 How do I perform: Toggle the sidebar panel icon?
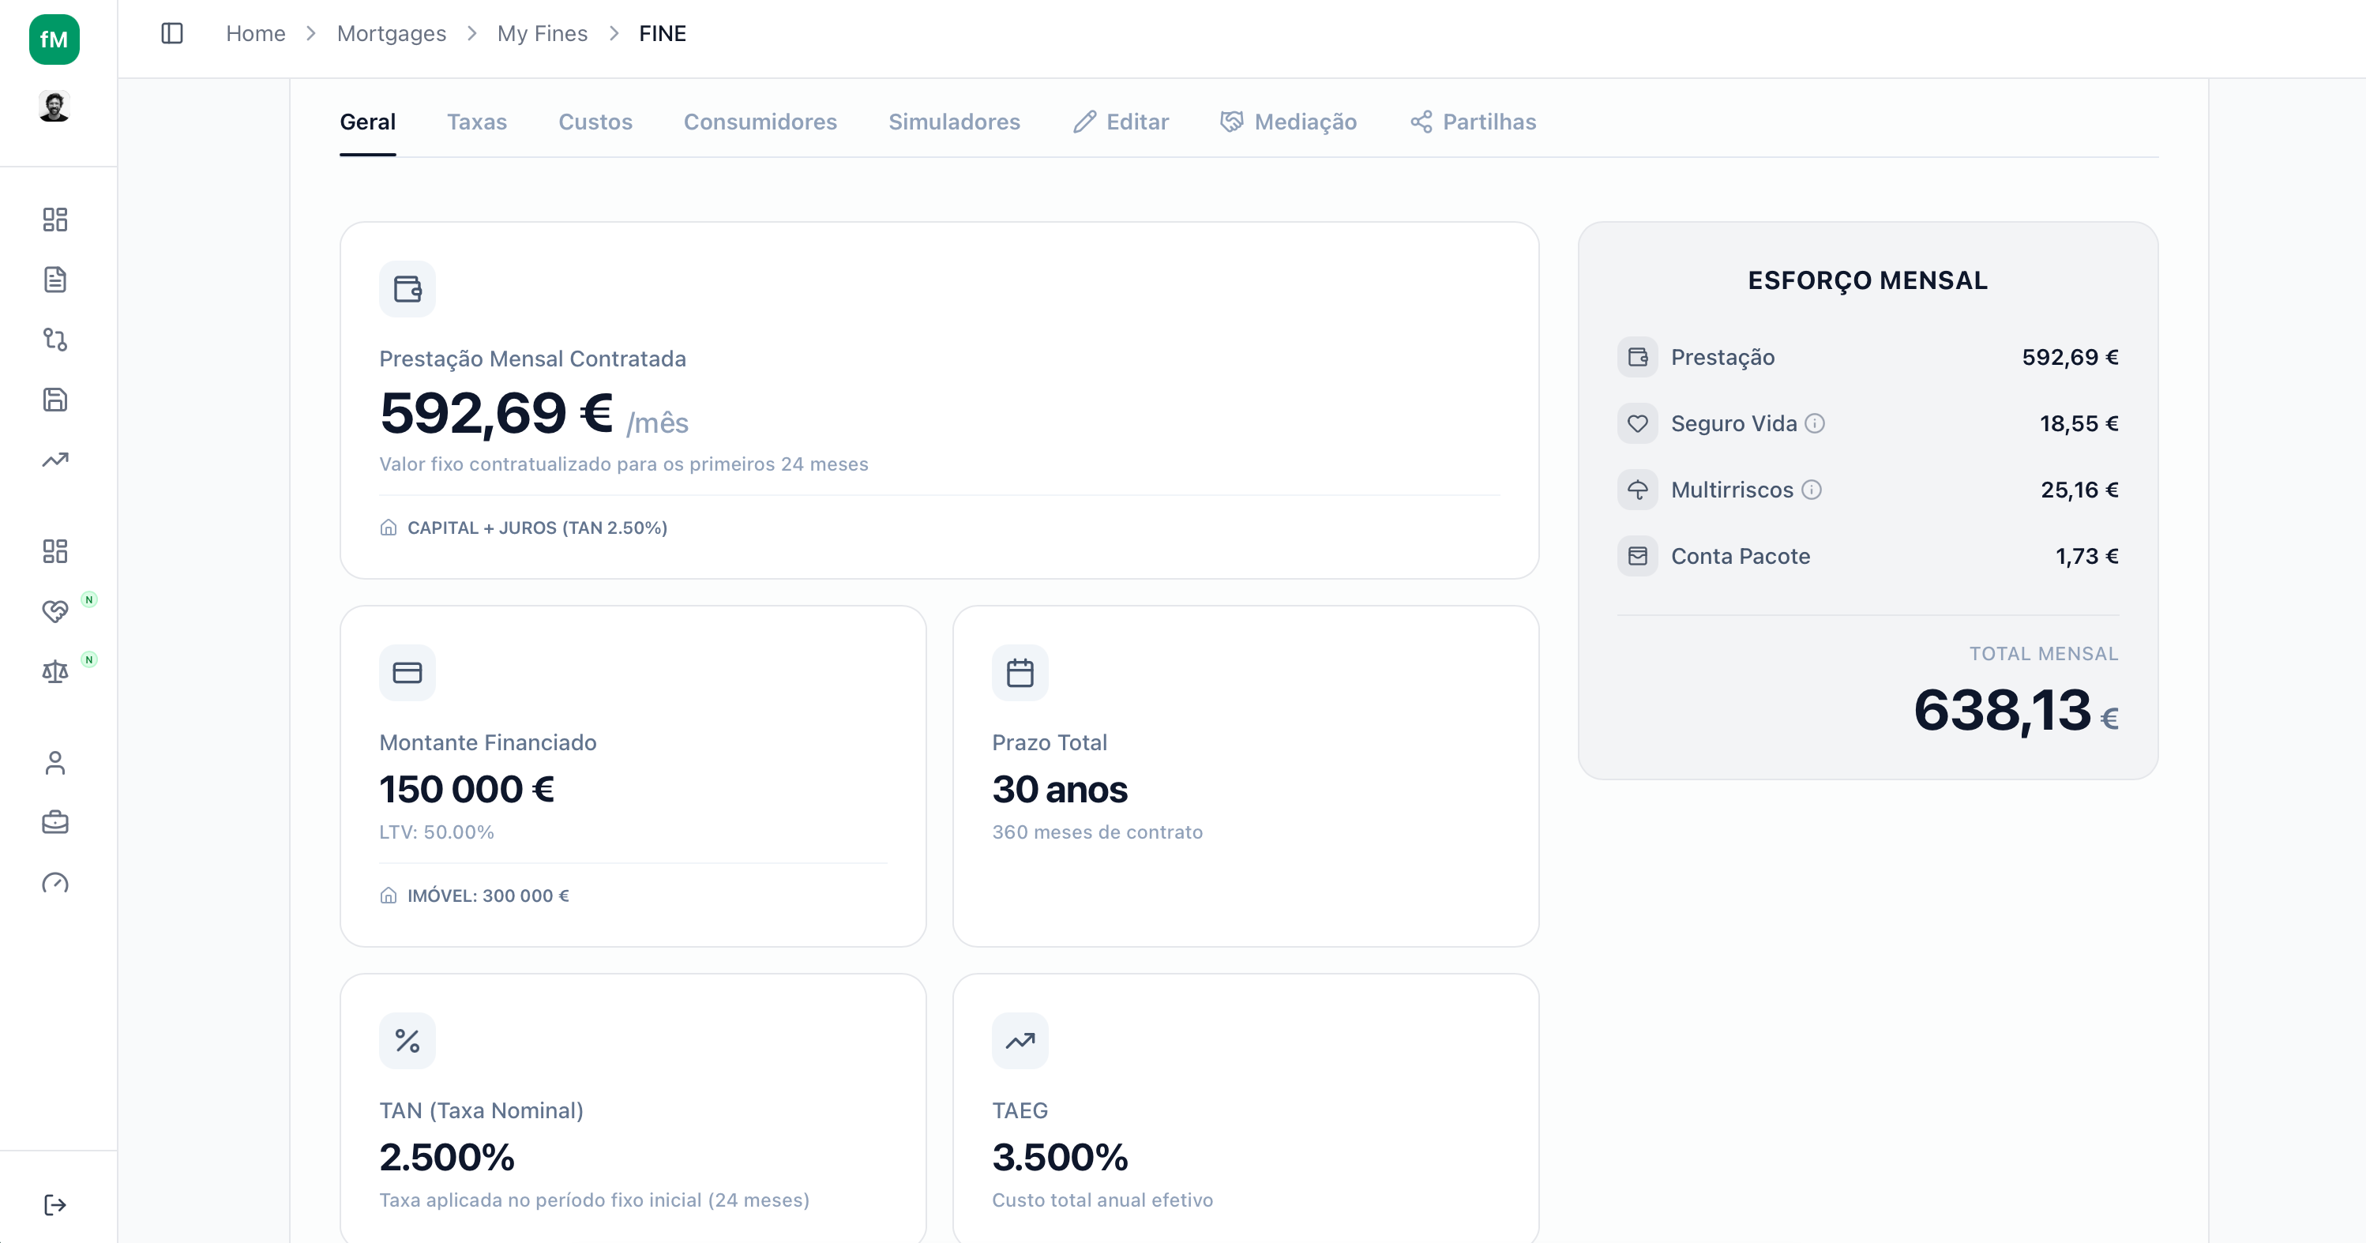pyautogui.click(x=171, y=34)
